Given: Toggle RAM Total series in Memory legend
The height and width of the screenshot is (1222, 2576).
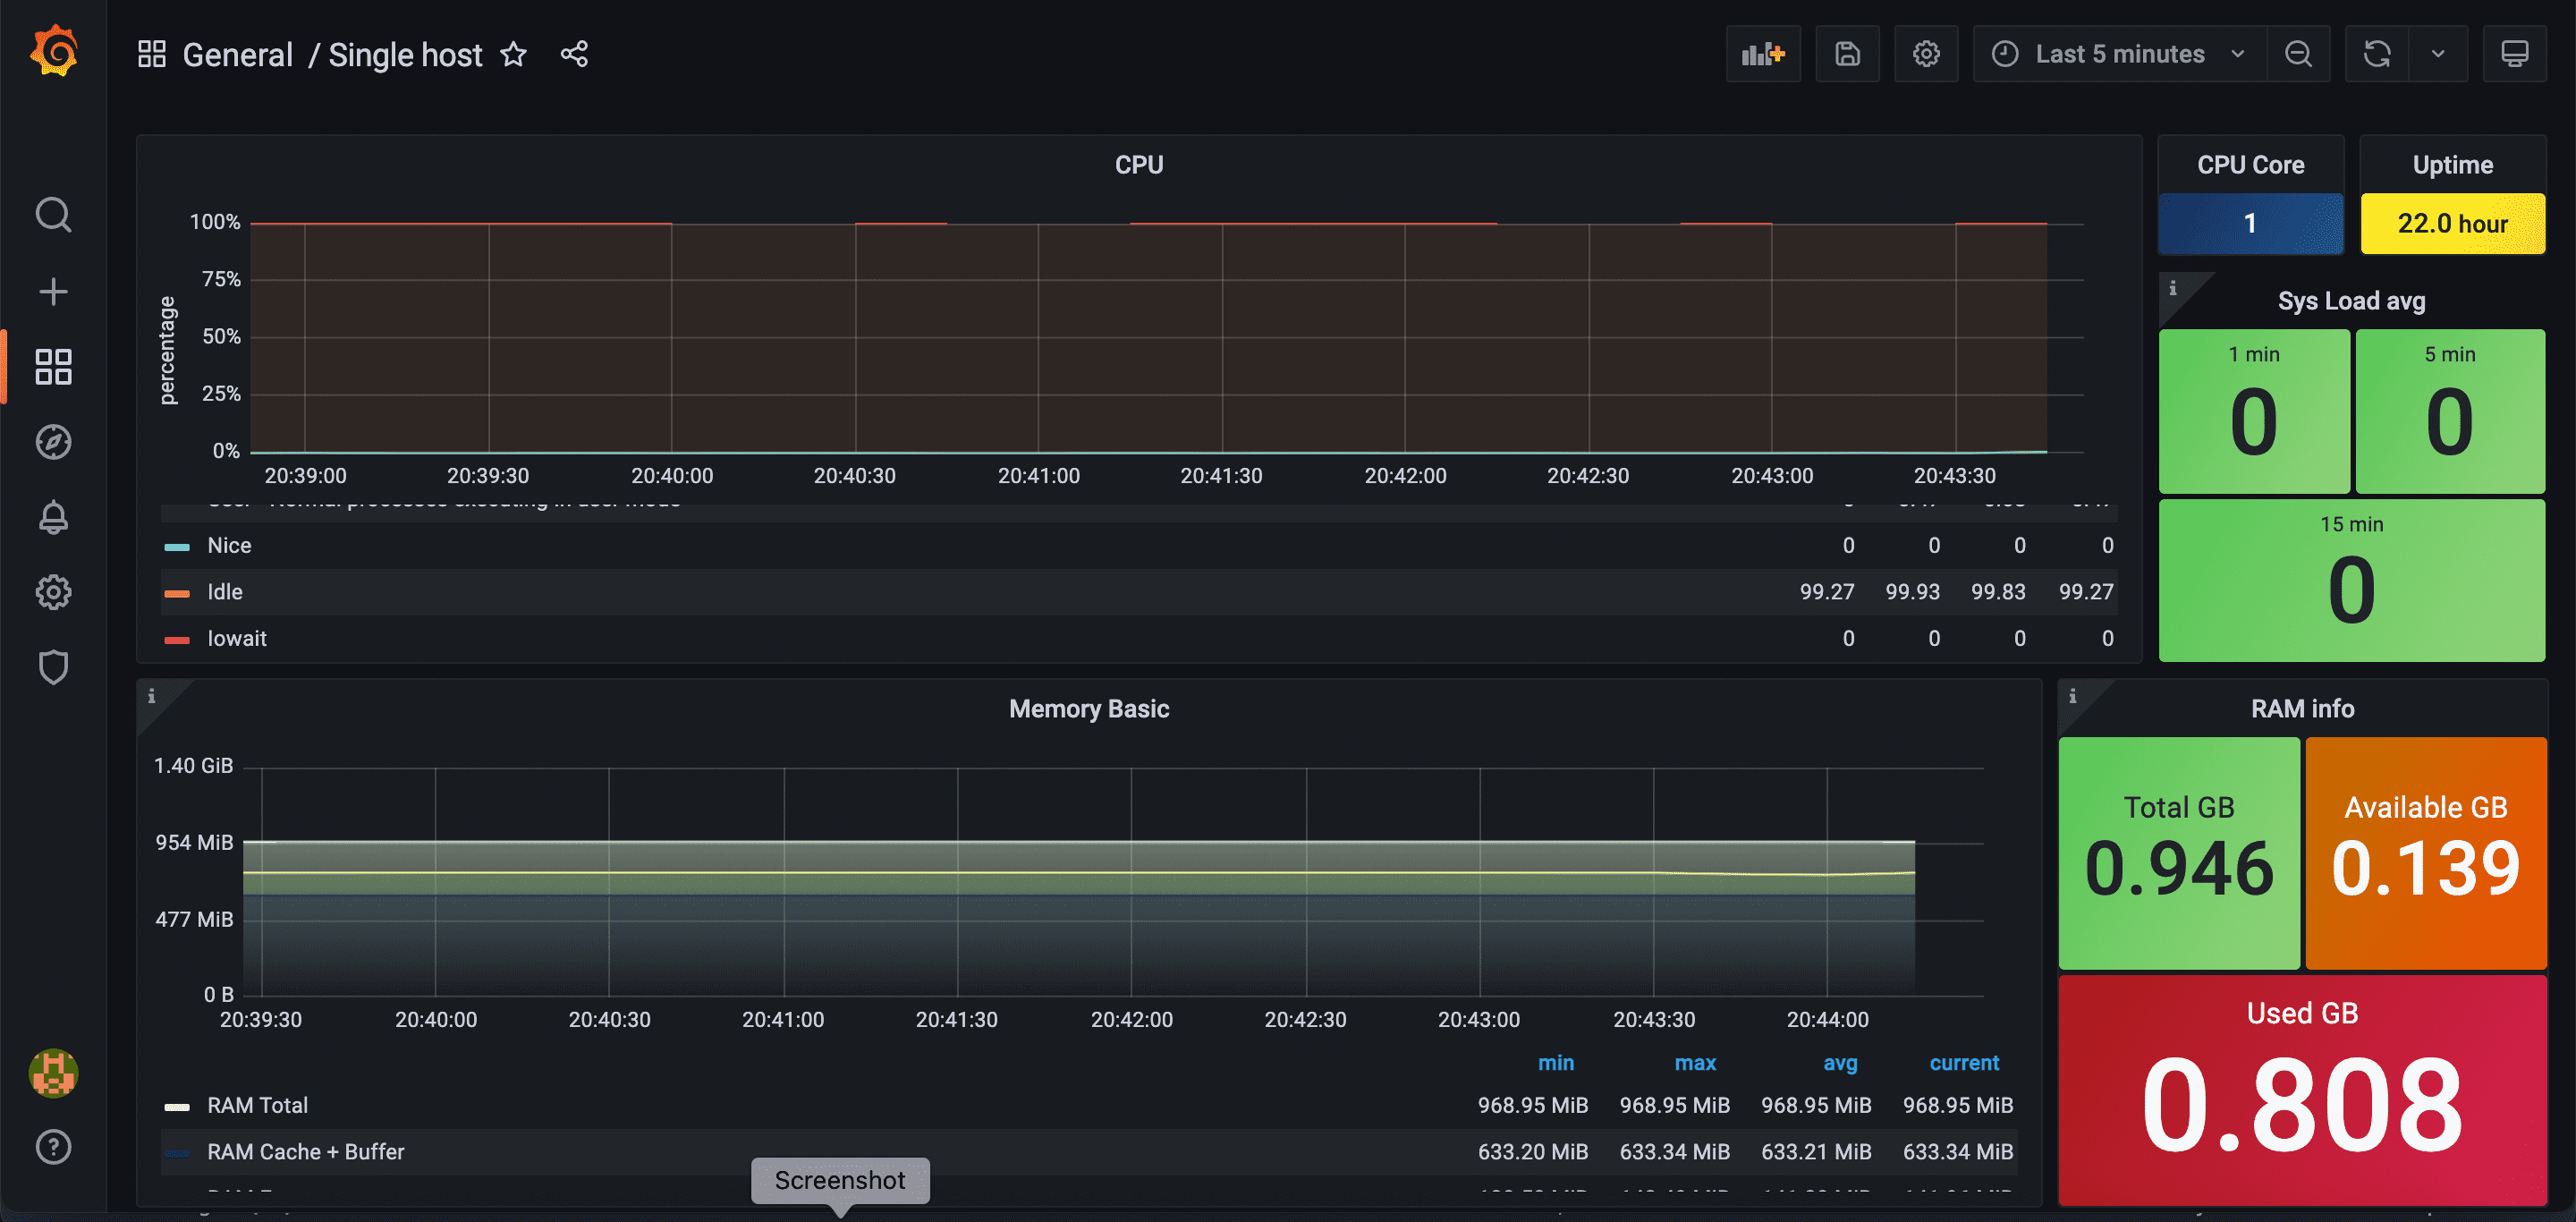Looking at the screenshot, I should pos(257,1105).
